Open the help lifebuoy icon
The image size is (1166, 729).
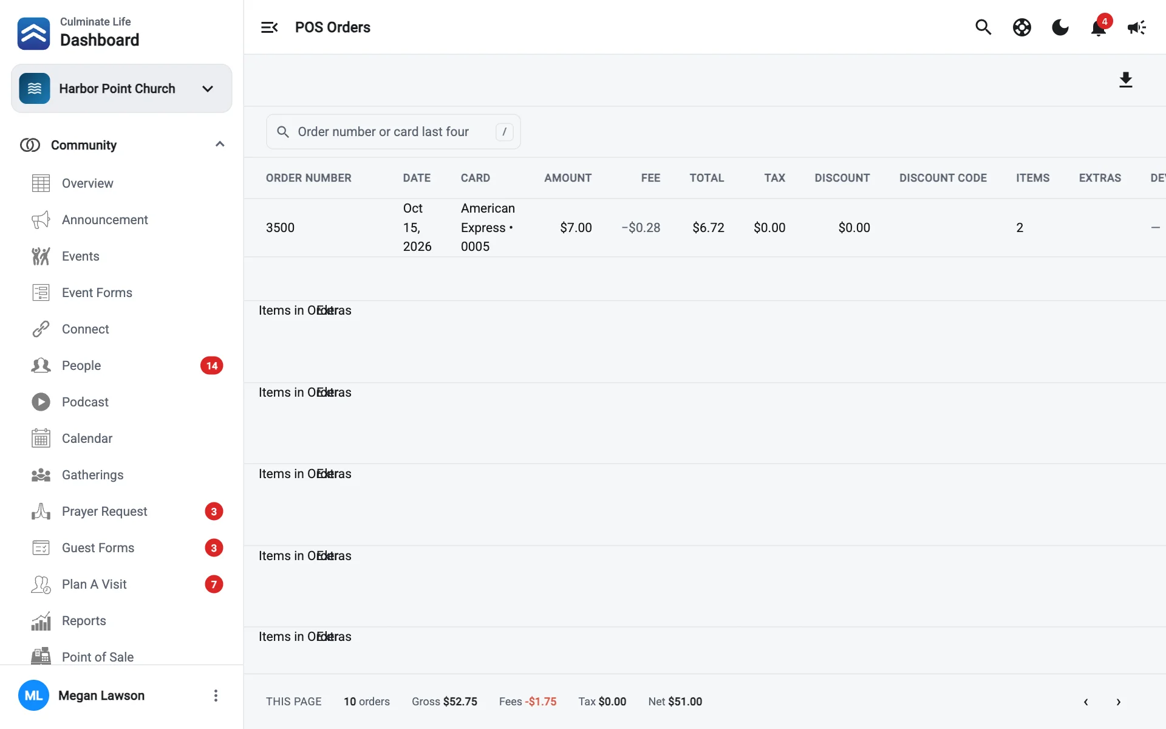(1022, 27)
